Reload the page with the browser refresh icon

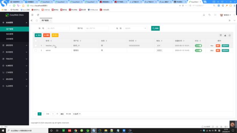tap(14, 5)
